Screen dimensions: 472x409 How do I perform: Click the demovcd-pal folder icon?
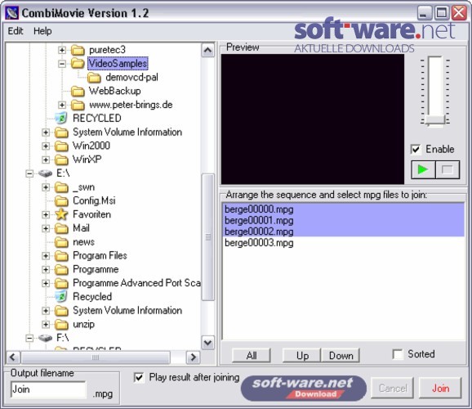(x=94, y=77)
